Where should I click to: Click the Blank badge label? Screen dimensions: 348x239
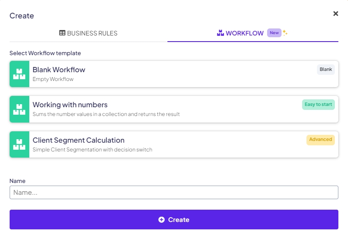(x=326, y=70)
